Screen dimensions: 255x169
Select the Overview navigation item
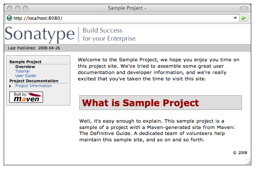pos(25,67)
